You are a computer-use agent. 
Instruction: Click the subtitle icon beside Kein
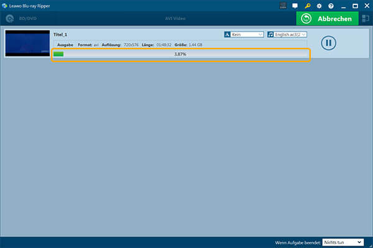pos(227,34)
